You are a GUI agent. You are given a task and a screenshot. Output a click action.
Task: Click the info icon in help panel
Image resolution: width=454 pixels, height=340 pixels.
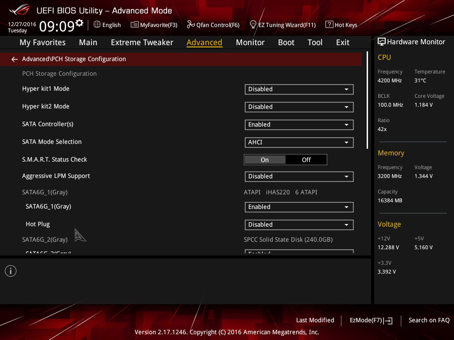tap(11, 271)
